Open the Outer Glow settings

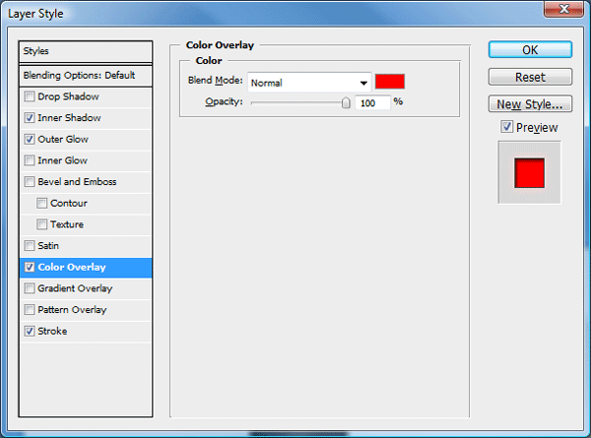63,140
